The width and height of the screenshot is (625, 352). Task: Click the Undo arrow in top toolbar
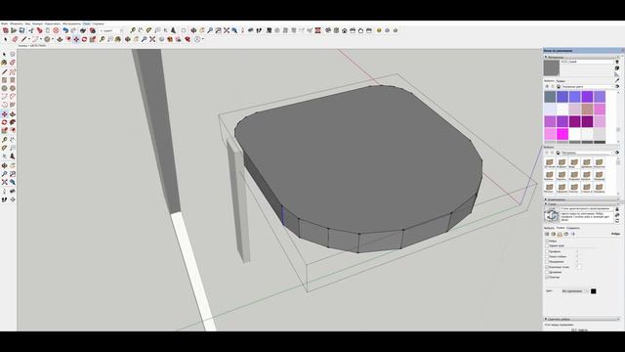click(x=65, y=30)
